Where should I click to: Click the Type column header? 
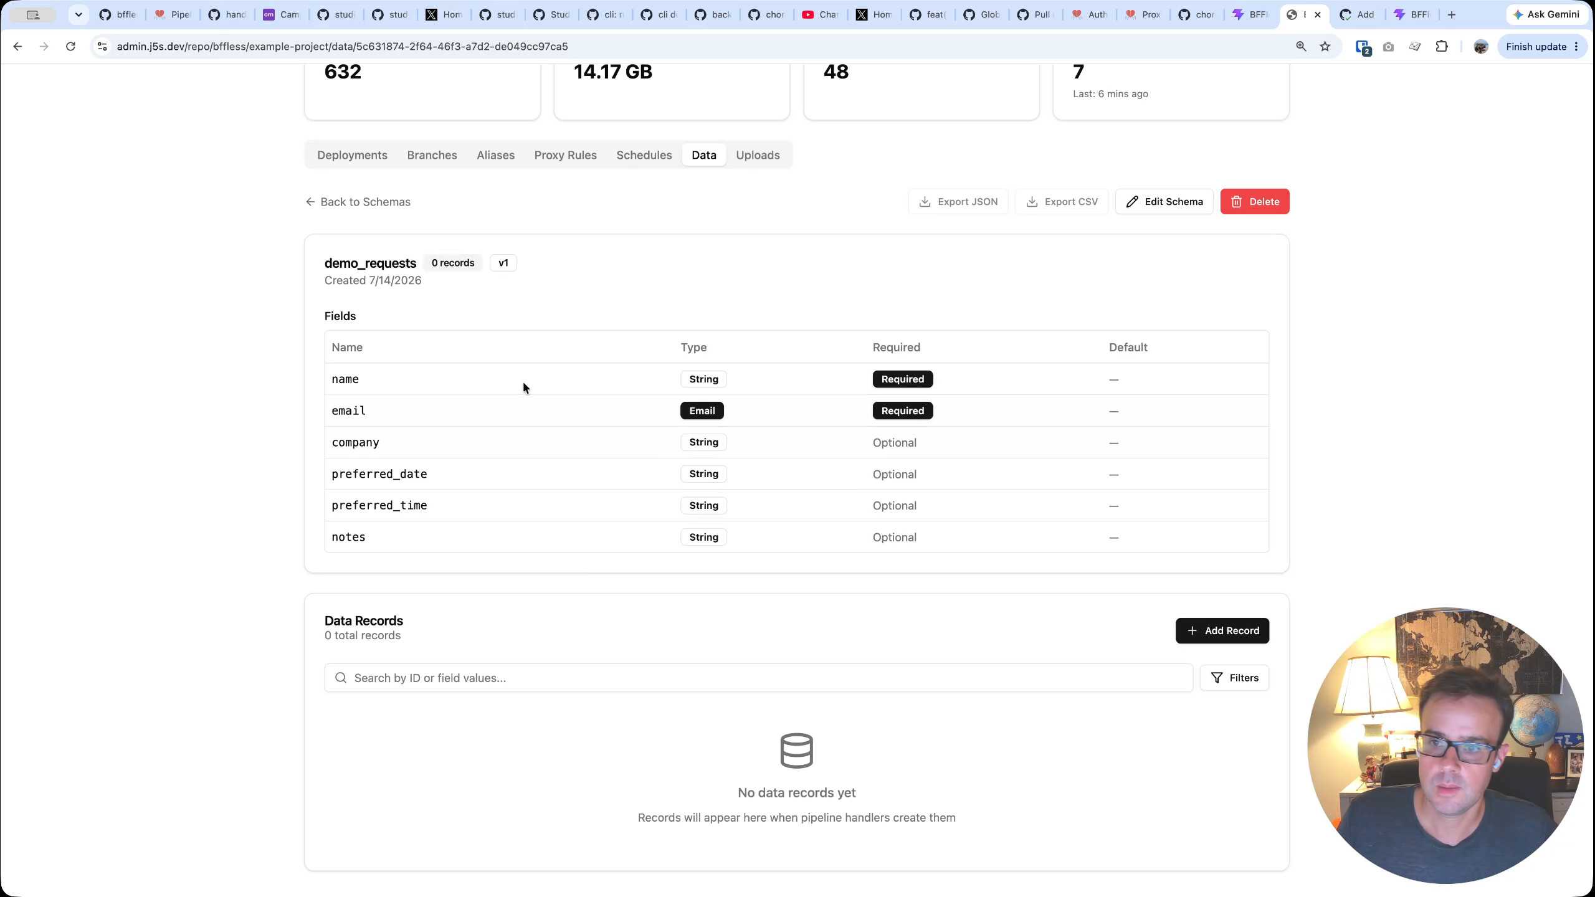pyautogui.click(x=693, y=348)
